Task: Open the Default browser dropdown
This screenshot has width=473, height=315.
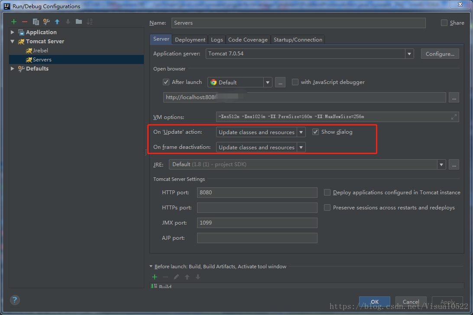Action: [268, 82]
